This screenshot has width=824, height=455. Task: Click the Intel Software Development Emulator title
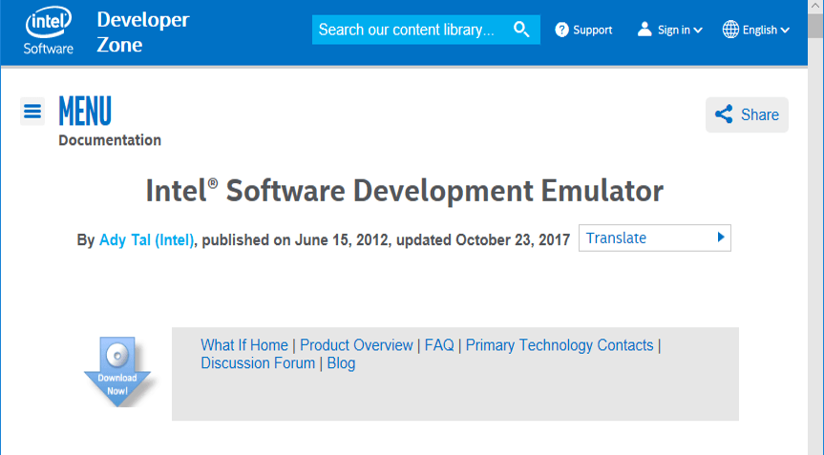coord(405,191)
